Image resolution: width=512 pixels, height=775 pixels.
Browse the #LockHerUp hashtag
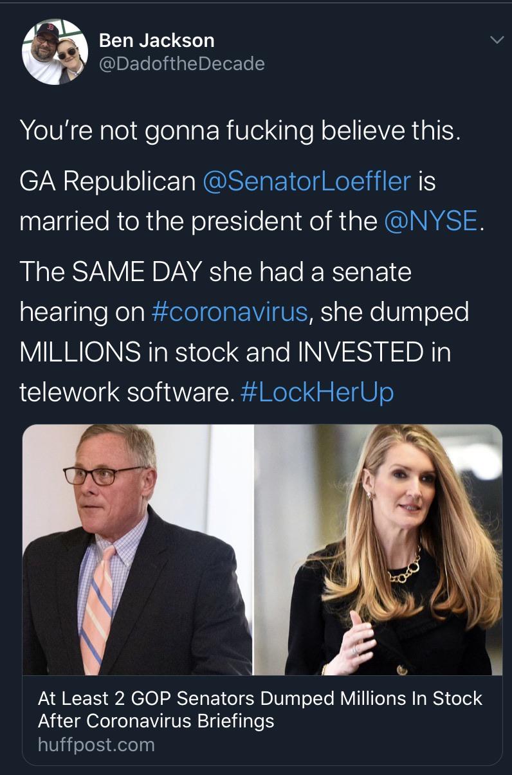pos(316,391)
